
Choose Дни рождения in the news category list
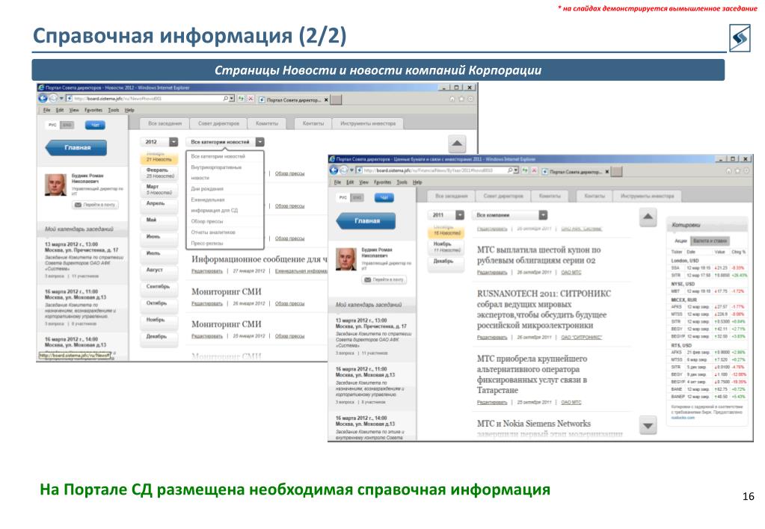(207, 189)
